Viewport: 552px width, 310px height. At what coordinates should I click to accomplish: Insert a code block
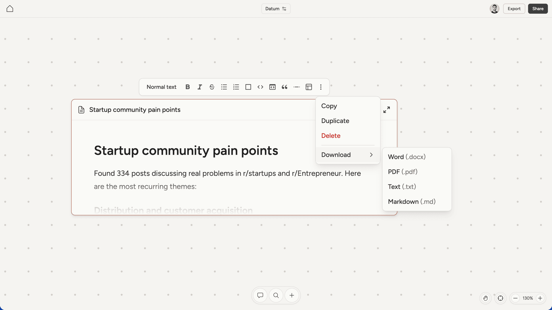[272, 87]
